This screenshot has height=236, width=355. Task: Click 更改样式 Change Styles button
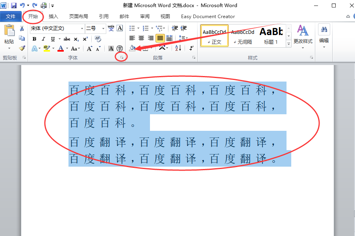303,36
